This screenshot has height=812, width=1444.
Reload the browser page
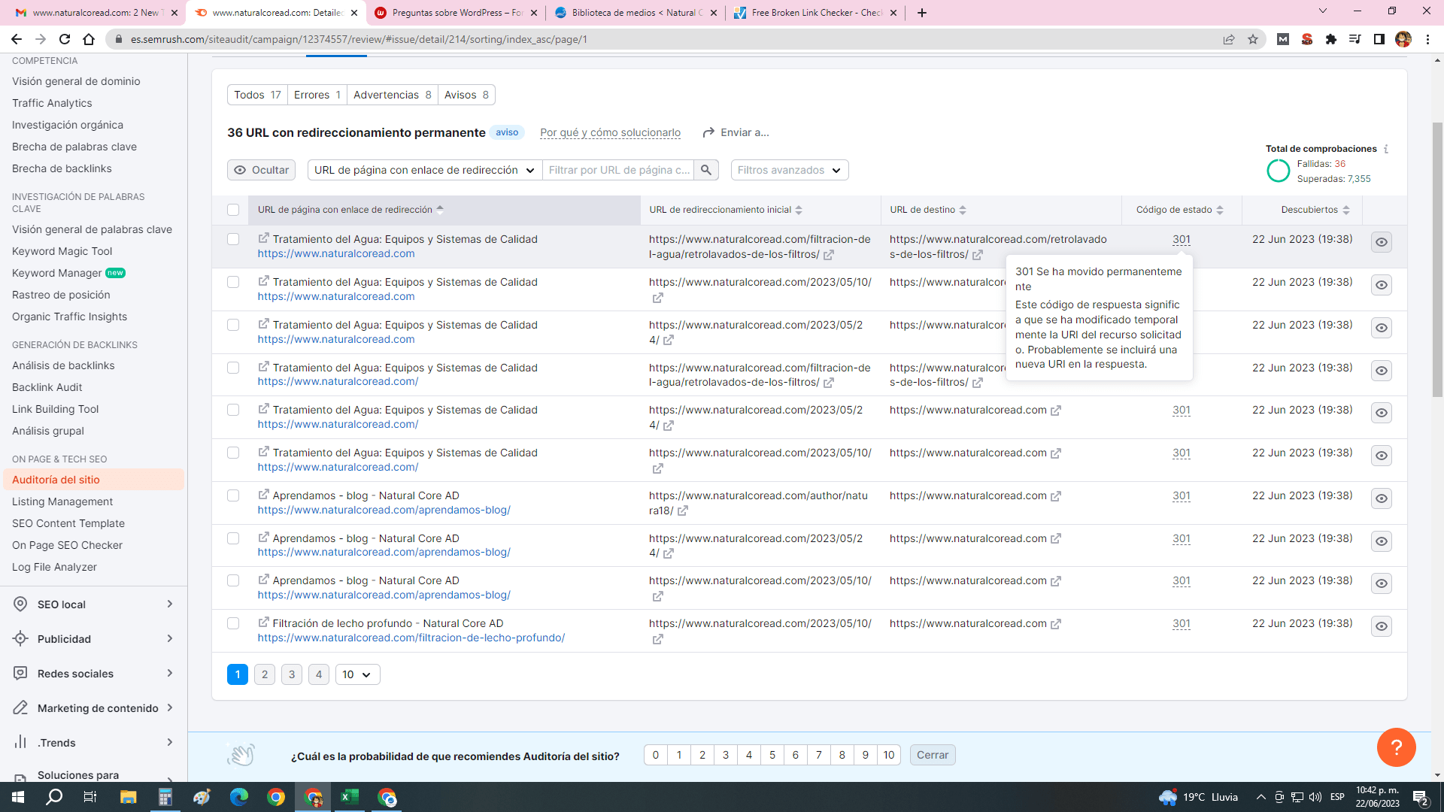(65, 39)
